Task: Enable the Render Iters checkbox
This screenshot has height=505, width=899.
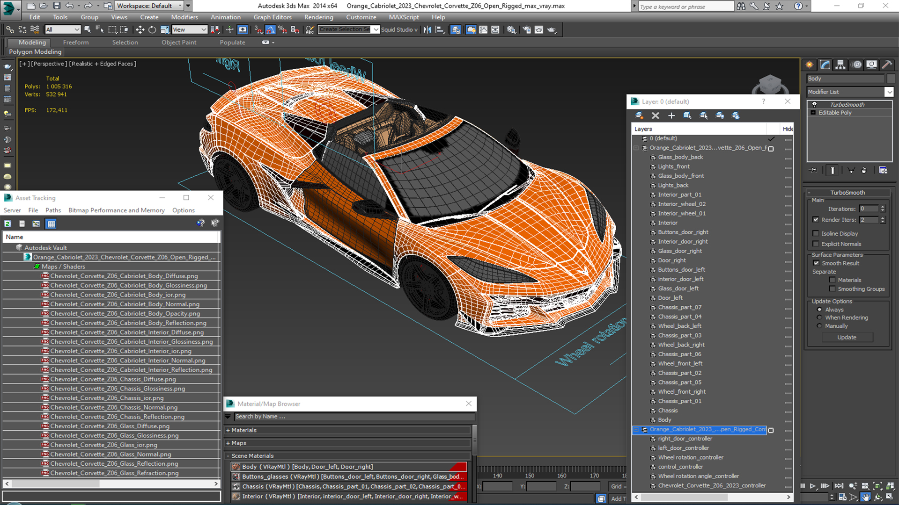Action: (x=816, y=220)
